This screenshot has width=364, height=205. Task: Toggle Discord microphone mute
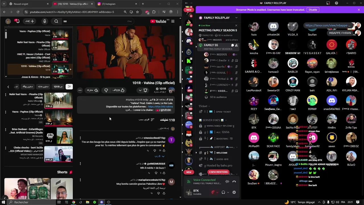coord(212,192)
